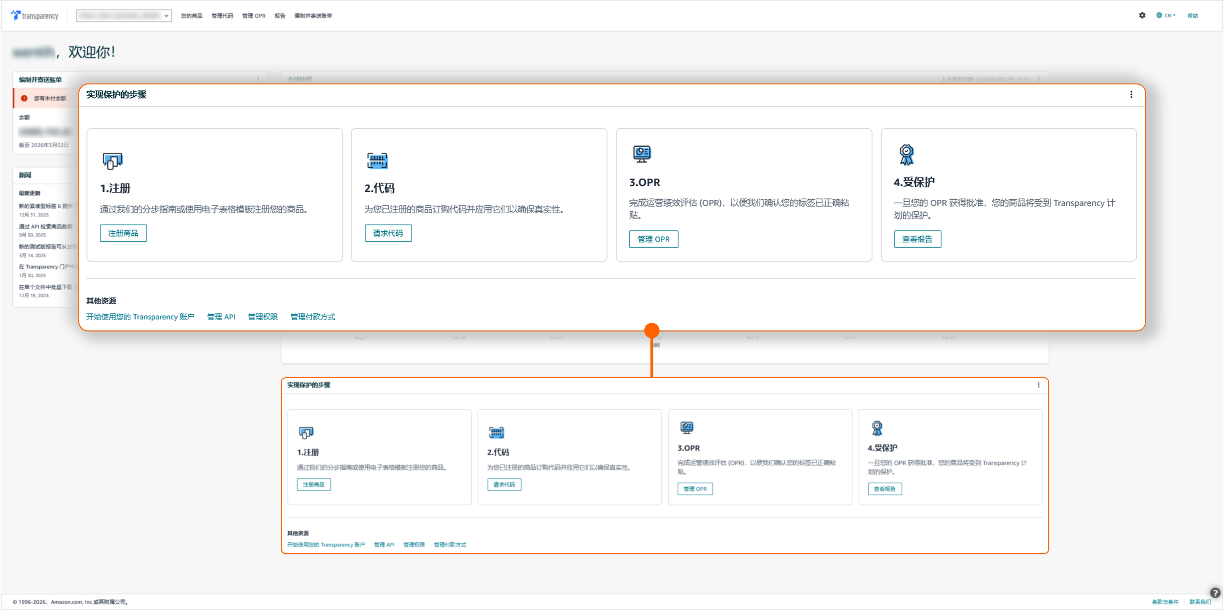Click the 注册商品 button in enlarged panel

pyautogui.click(x=123, y=233)
